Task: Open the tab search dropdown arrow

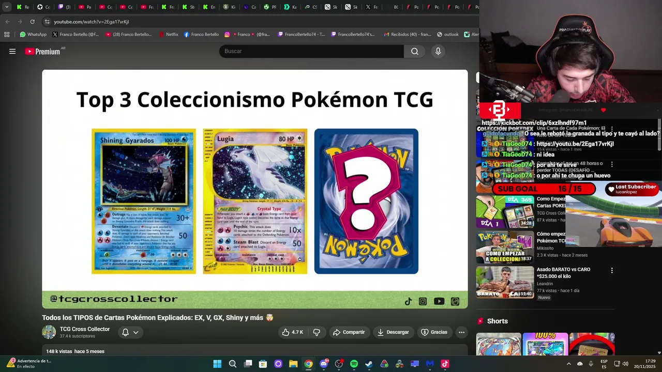Action: coord(6,7)
